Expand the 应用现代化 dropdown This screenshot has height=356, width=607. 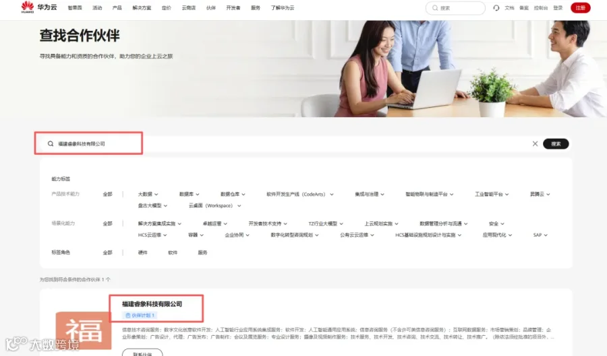tap(497, 235)
